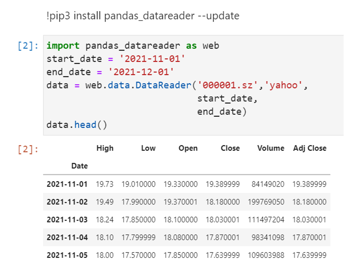This screenshot has height=274, width=344.
Task: Click Open value 19.330000
Action: [x=181, y=184]
